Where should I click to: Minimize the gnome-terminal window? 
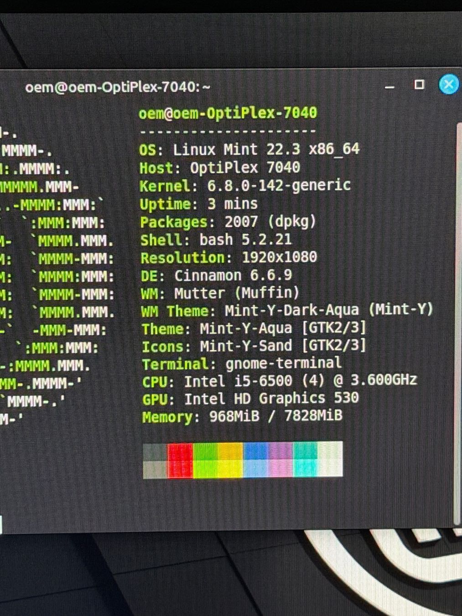(389, 87)
